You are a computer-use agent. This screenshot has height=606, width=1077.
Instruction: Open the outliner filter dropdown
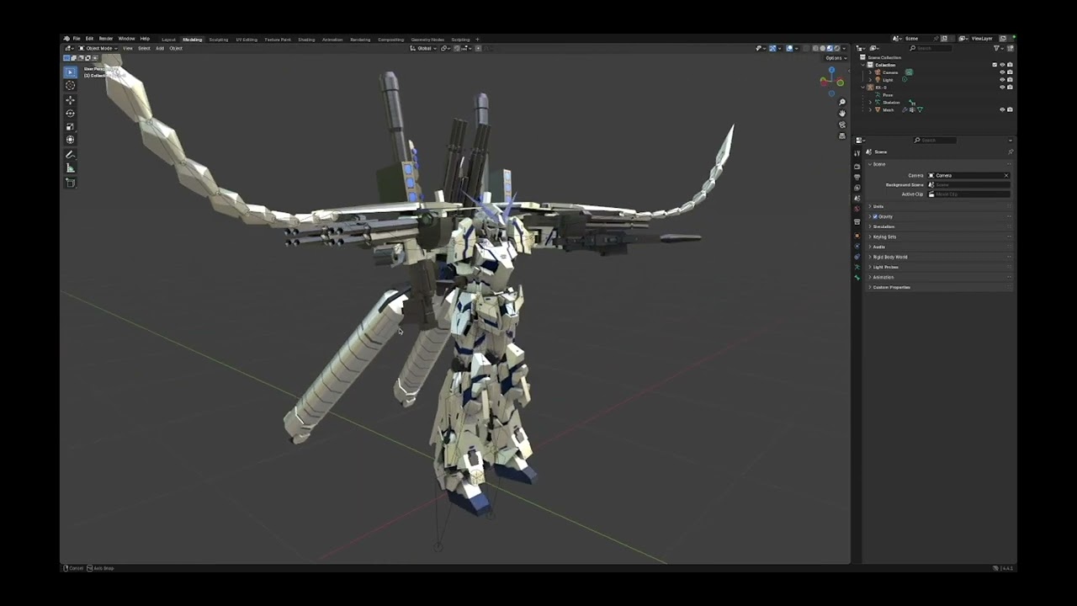click(998, 48)
